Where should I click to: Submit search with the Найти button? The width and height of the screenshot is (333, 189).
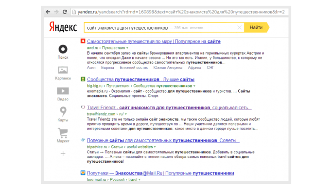pos(257,28)
